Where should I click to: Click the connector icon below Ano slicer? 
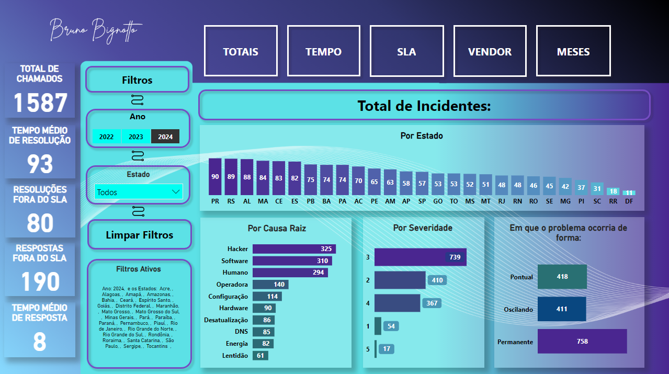(138, 155)
